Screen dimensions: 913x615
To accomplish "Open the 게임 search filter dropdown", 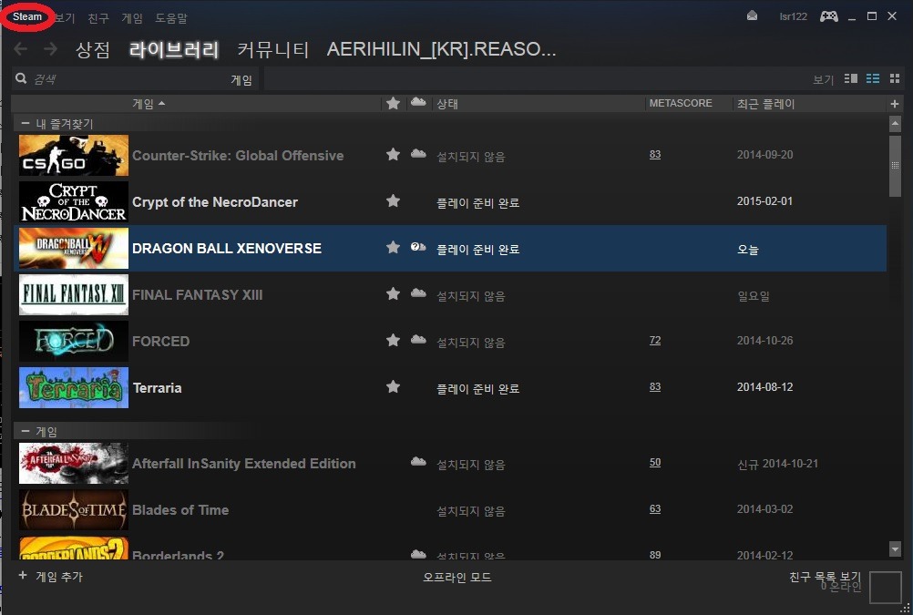I will (241, 80).
